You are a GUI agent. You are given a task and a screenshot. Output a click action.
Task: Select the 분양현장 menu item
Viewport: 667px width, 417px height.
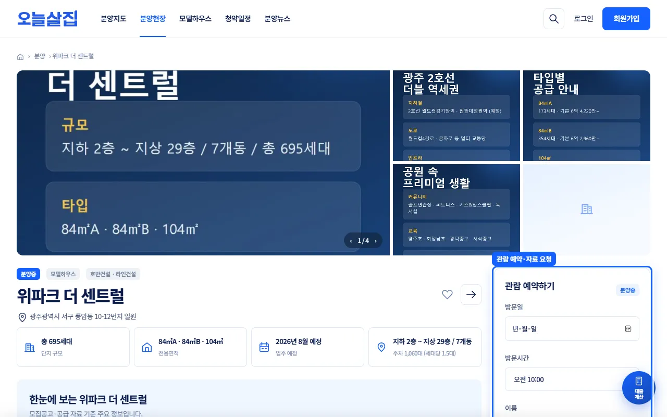tap(153, 19)
